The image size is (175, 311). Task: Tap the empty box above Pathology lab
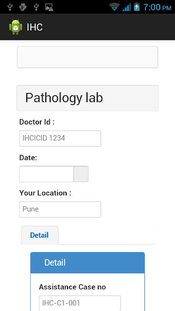point(87,57)
